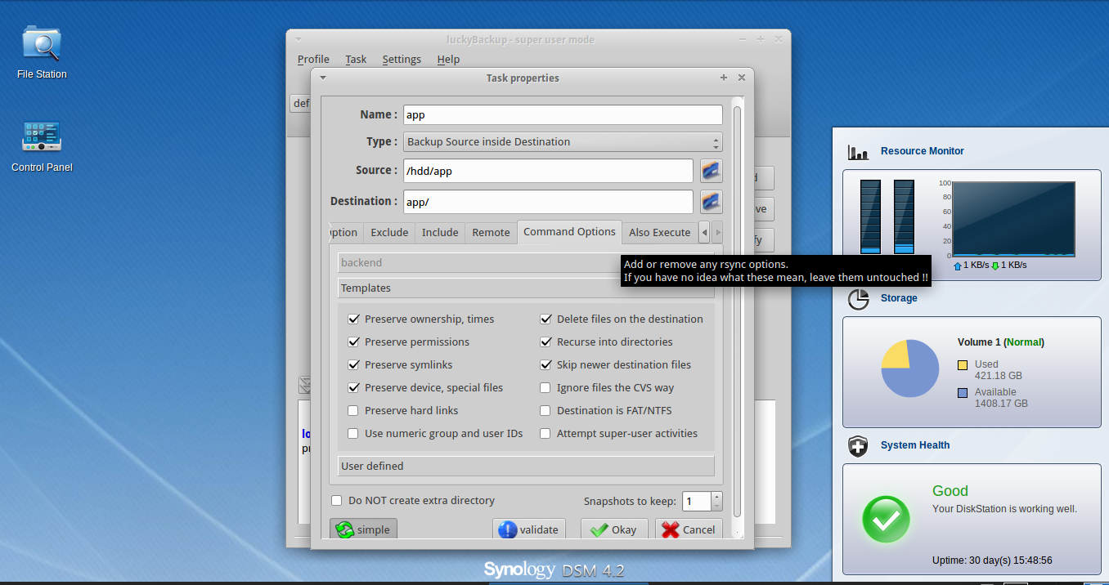Click Resource Monitor heading link
This screenshot has width=1109, height=585.
922,151
